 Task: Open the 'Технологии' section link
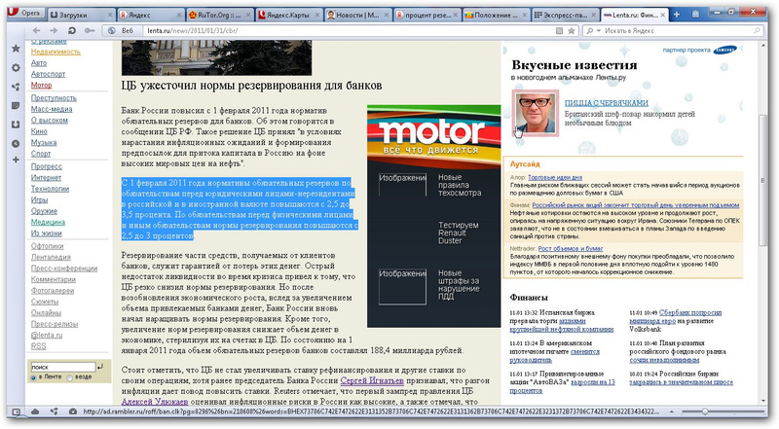click(50, 190)
